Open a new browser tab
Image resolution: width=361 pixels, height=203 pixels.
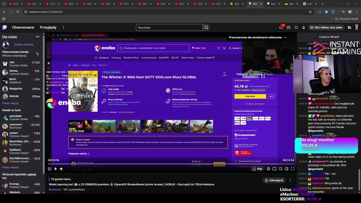click(322, 4)
